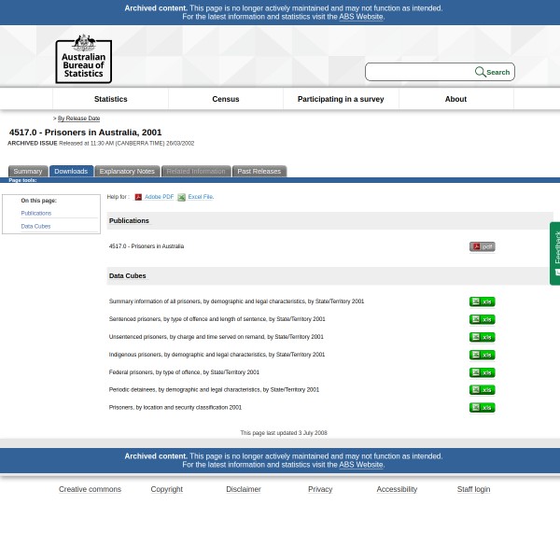Follow the By Release Date breadcrumb
This screenshot has width=560, height=560.
point(78,119)
